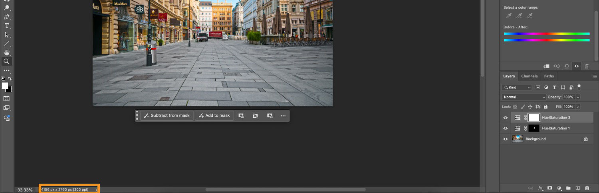The height and width of the screenshot is (193, 599).
Task: Pick the add-to-sample eyedropper
Action: point(519,16)
